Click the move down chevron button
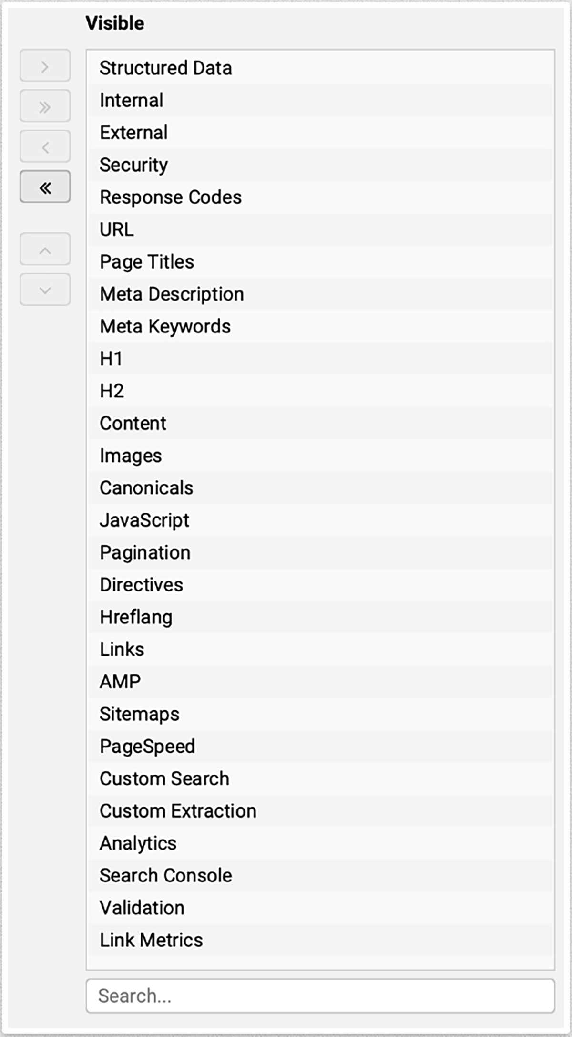 tap(45, 290)
